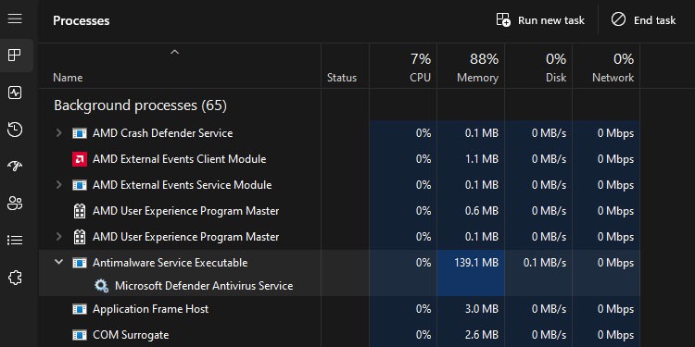
Task: Click Antimalware Service Executable name text
Action: tap(171, 263)
